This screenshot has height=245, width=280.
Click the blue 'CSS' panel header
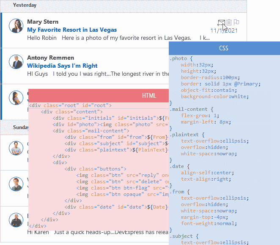tap(224, 48)
